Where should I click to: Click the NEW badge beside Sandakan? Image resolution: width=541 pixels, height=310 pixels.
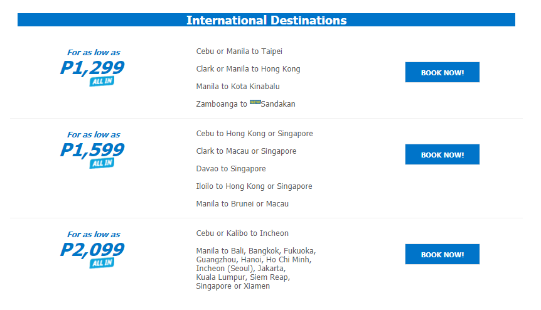point(255,102)
